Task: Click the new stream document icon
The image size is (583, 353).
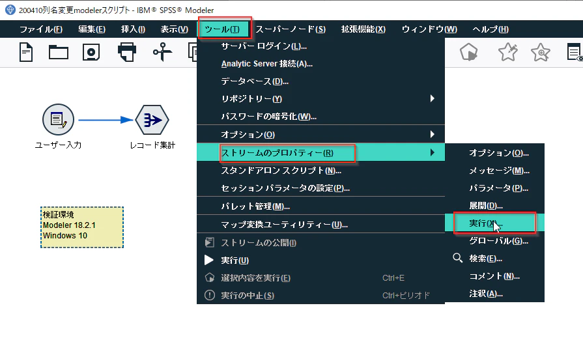Action: pyautogui.click(x=26, y=52)
